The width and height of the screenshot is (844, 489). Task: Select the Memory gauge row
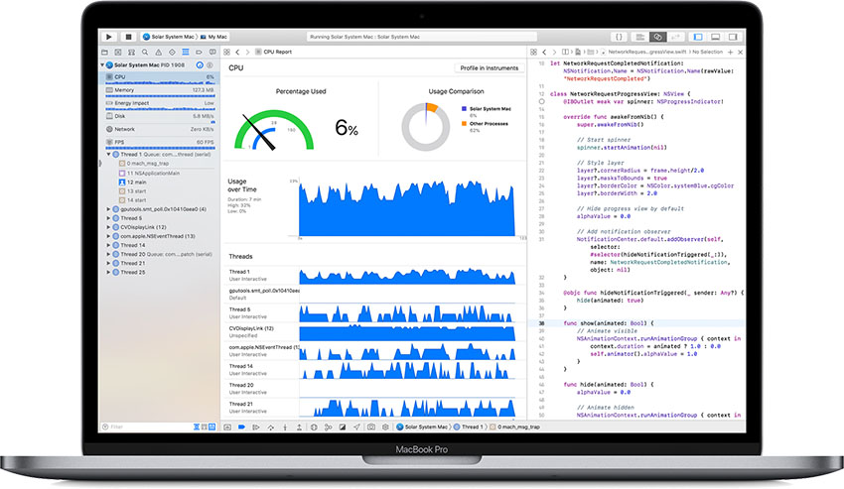pyautogui.click(x=160, y=91)
